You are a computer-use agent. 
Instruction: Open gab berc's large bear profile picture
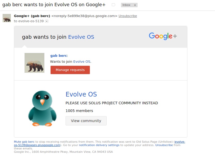34,63
